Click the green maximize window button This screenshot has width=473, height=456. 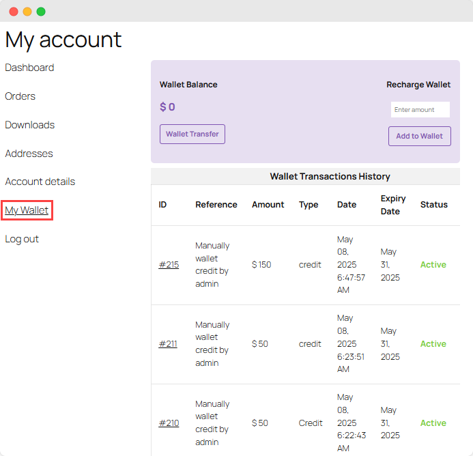[41, 12]
